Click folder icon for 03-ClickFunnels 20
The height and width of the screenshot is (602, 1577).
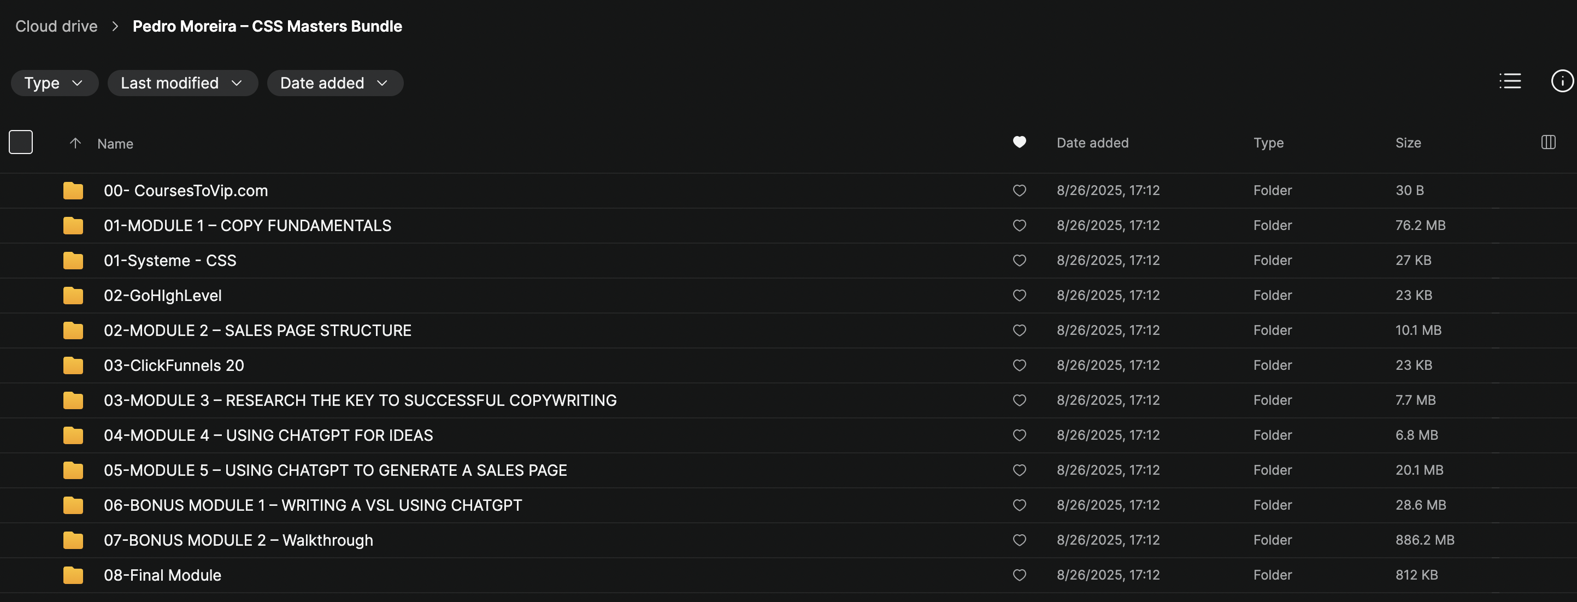(73, 365)
